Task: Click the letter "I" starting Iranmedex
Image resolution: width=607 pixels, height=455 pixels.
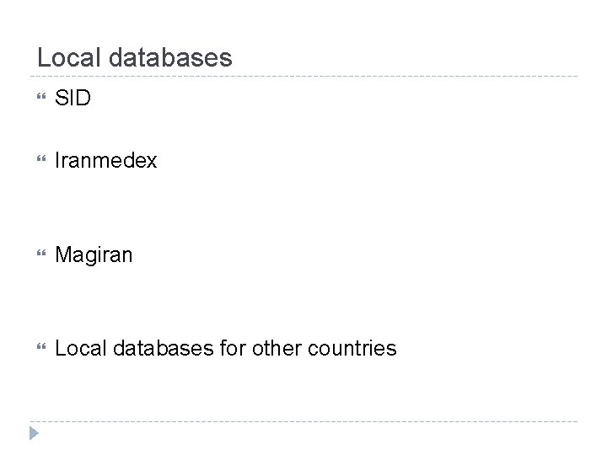Action: [57, 160]
